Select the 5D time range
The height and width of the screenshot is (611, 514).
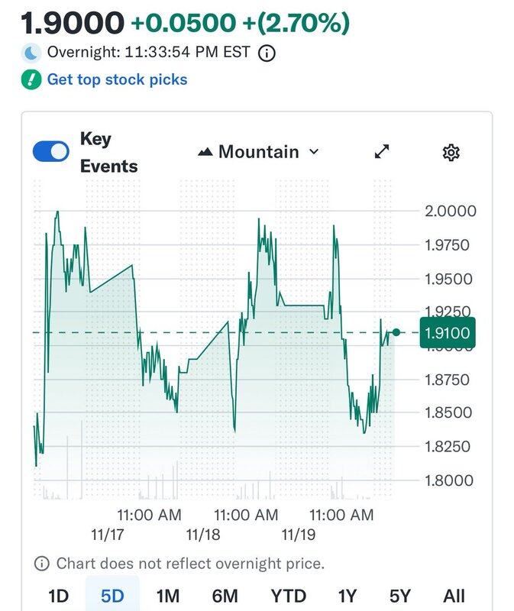(x=112, y=596)
